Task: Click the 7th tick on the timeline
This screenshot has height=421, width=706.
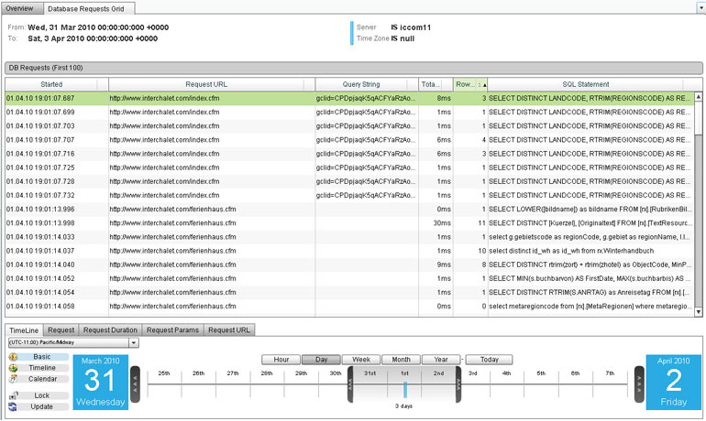Action: click(610, 373)
